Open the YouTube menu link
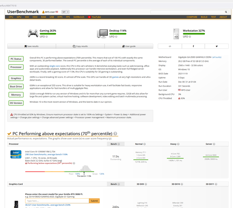The width and height of the screenshot is (233, 208). (95, 17)
